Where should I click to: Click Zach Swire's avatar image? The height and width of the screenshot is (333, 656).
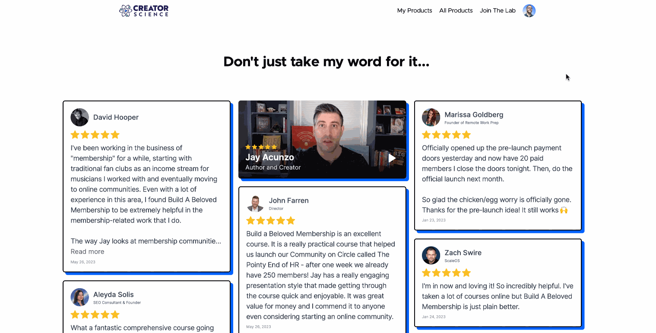click(431, 255)
